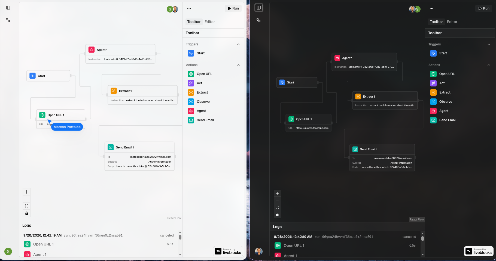The image size is (496, 261).
Task: Click canceled status in dark logs
Action: (409, 237)
